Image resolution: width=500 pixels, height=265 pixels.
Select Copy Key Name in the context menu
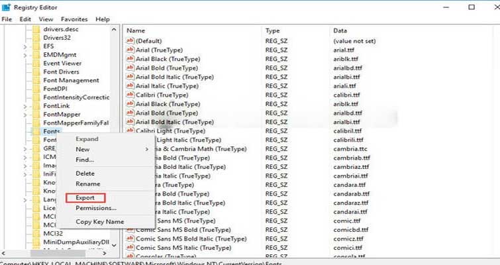[100, 222]
